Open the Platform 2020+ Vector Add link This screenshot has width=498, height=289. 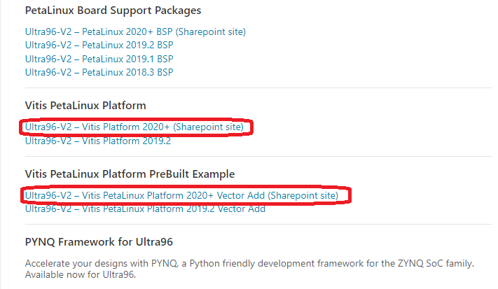pos(181,195)
